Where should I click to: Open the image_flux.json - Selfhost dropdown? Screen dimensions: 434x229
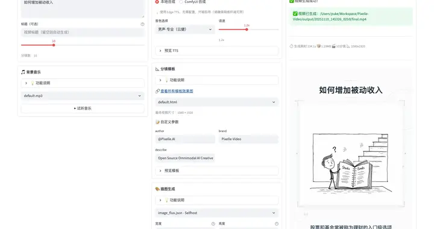coord(217,213)
